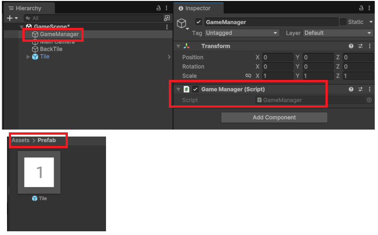Toggle constrained proportions link icon on Scale

[x=248, y=76]
